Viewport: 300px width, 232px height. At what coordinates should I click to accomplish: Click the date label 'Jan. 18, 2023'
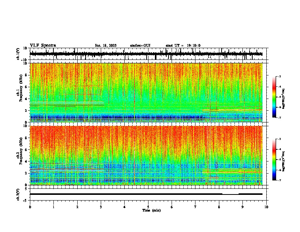pos(106,45)
